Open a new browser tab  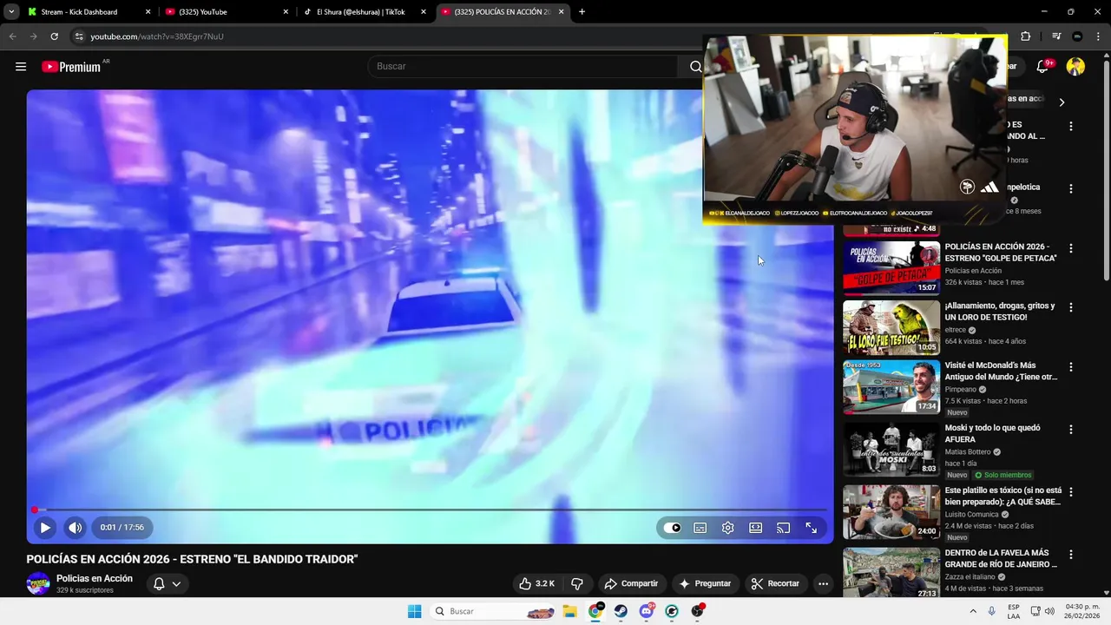point(582,12)
